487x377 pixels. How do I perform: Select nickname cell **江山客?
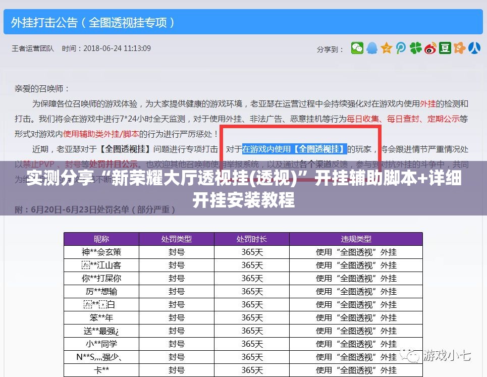pos(101,265)
